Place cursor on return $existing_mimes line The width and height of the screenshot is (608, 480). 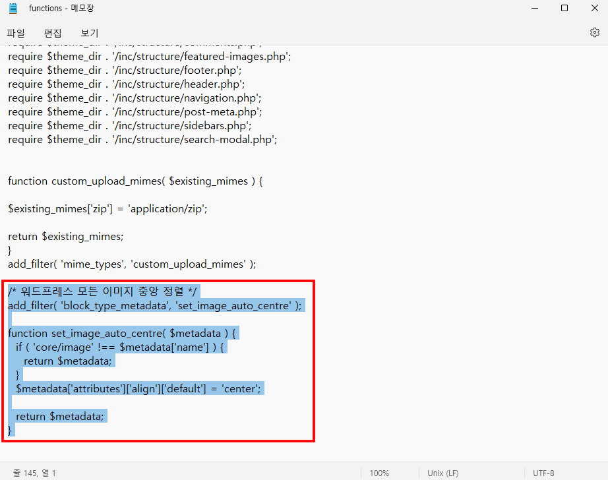(x=66, y=236)
